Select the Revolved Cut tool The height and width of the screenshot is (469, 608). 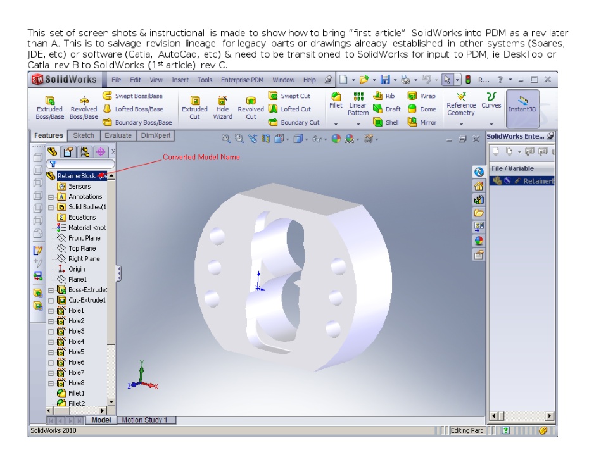click(x=251, y=108)
